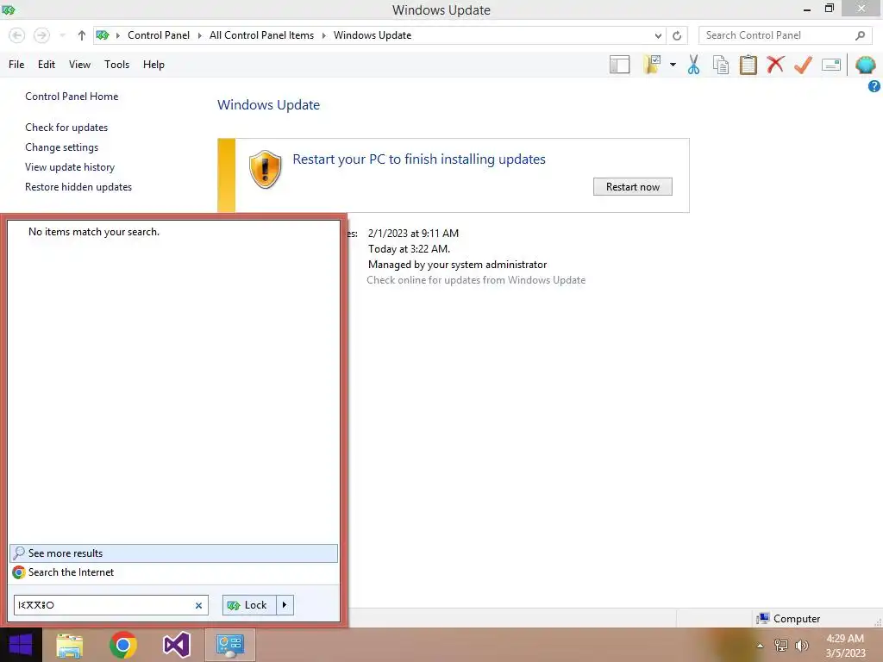Click the Restart now button
The image size is (883, 662).
point(632,187)
